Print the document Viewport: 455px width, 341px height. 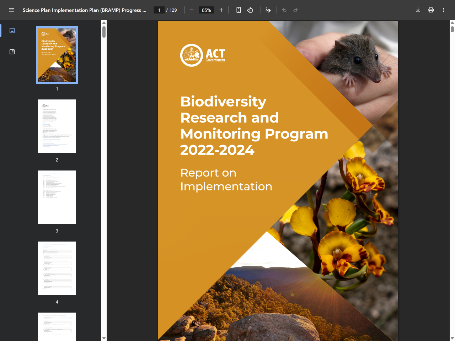point(431,10)
